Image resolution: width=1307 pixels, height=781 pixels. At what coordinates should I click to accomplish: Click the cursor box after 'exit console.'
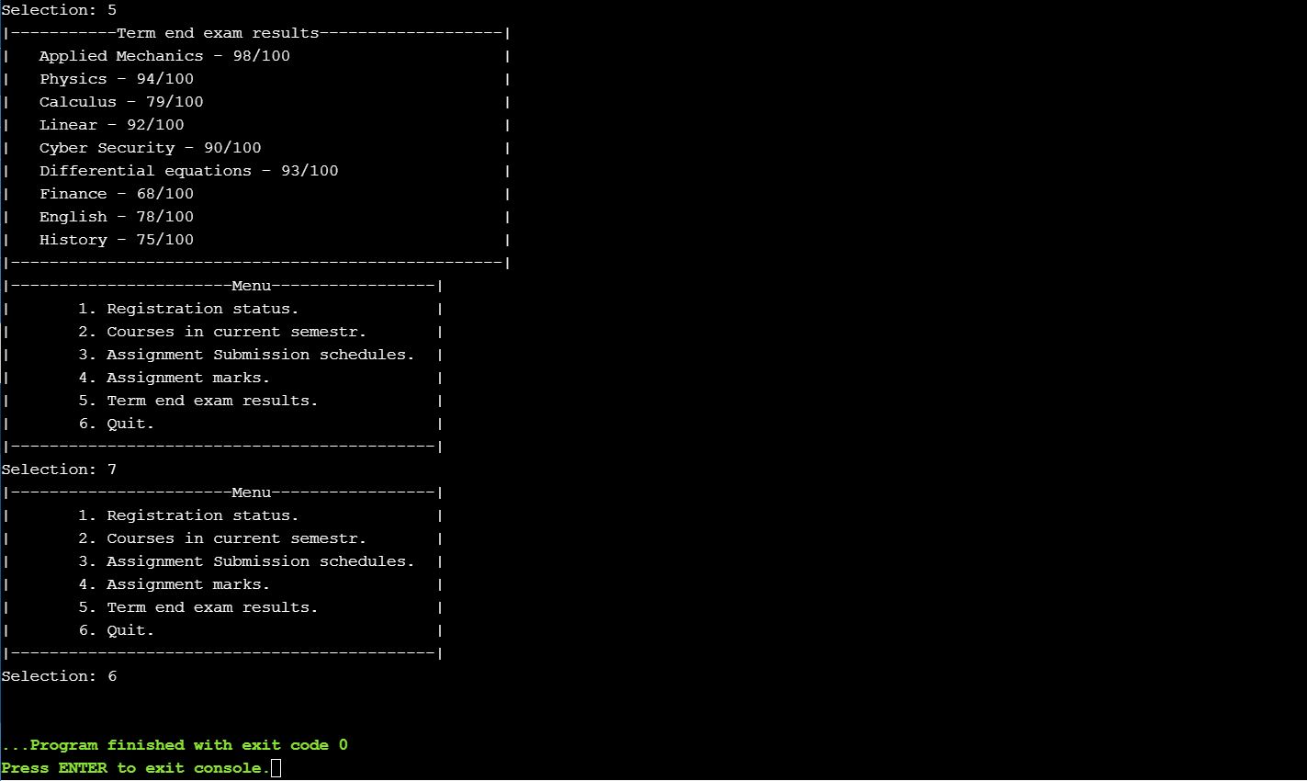[276, 768]
